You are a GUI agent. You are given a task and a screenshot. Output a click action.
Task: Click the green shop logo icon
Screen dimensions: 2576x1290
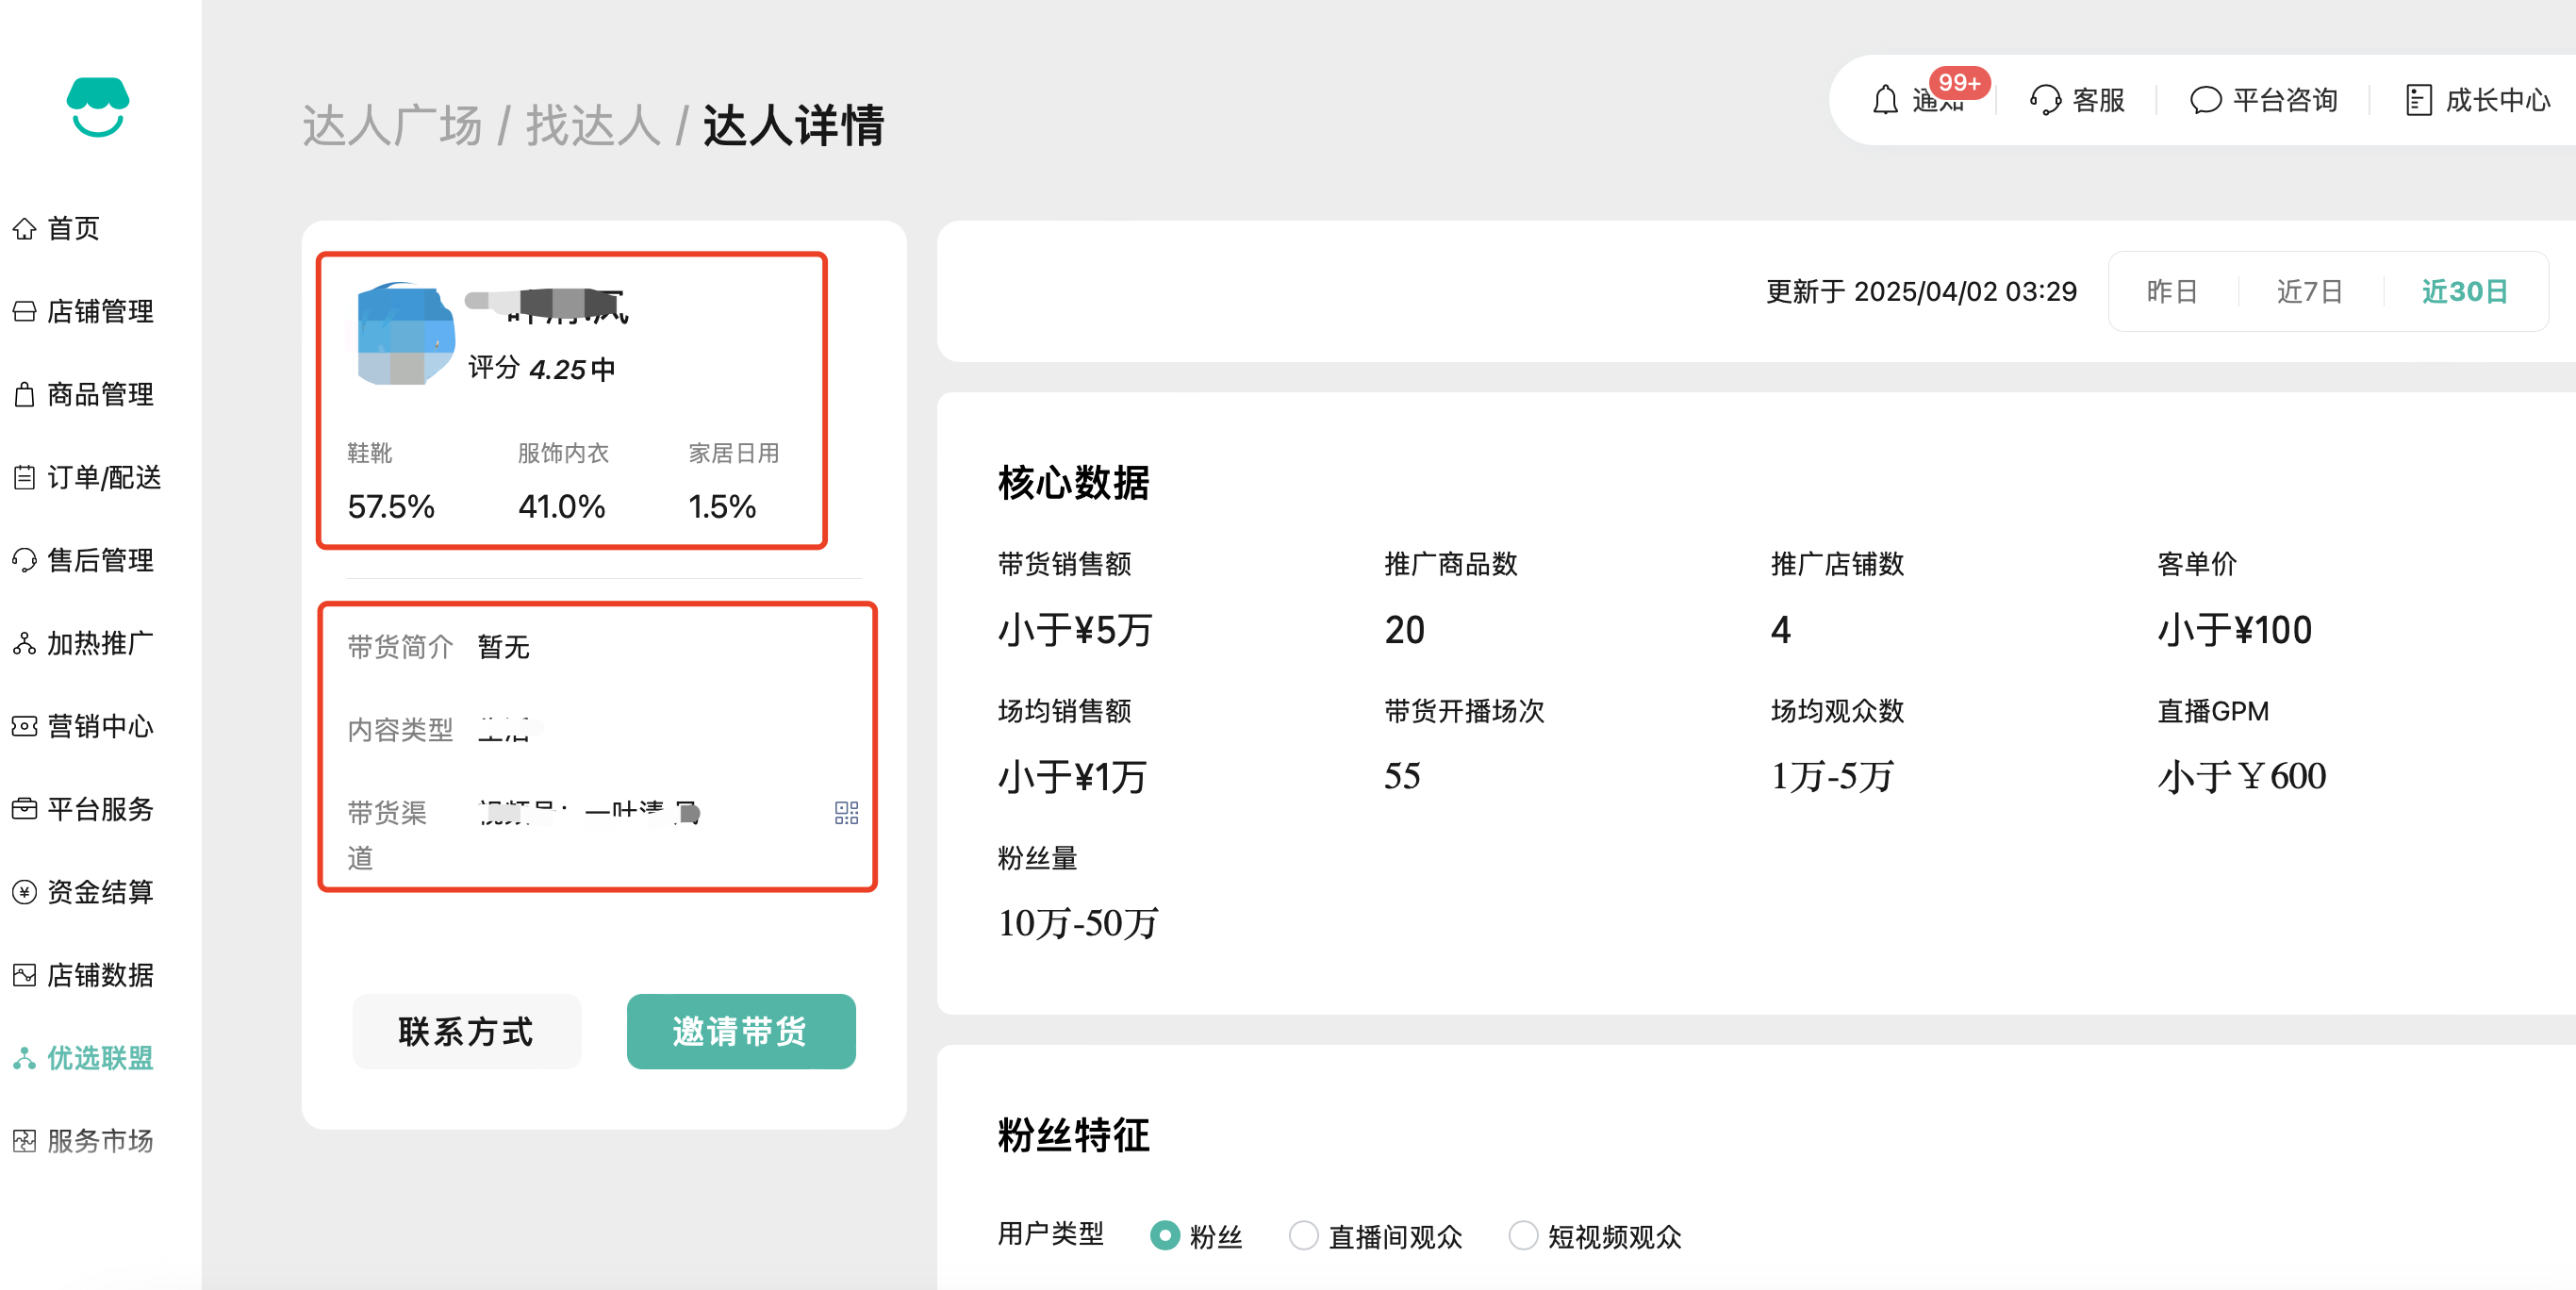click(x=98, y=106)
